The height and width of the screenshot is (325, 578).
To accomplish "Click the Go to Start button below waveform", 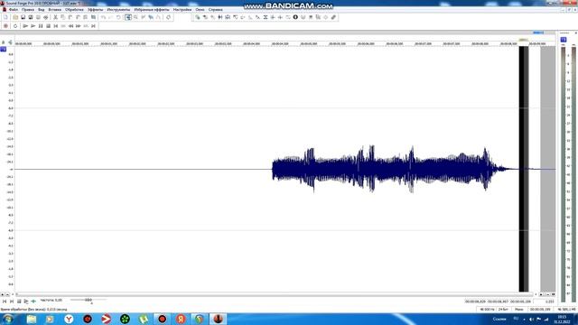I will [x=5, y=302].
